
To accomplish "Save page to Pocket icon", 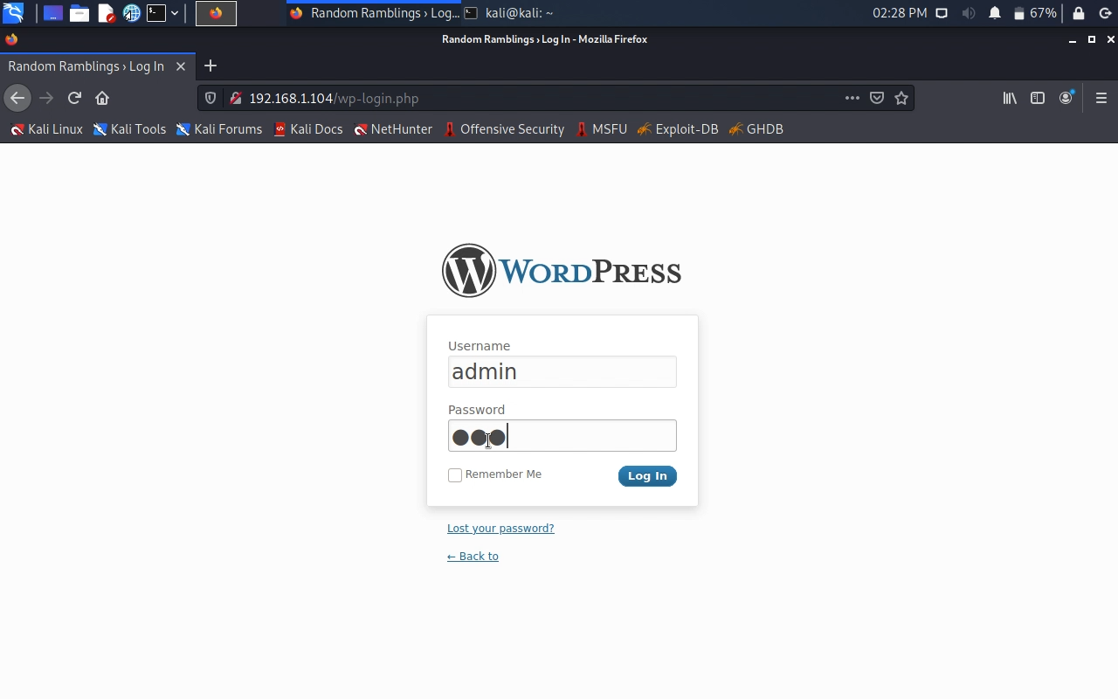I will point(877,98).
